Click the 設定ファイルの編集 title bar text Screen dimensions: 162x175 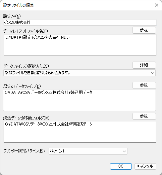tap(18, 5)
